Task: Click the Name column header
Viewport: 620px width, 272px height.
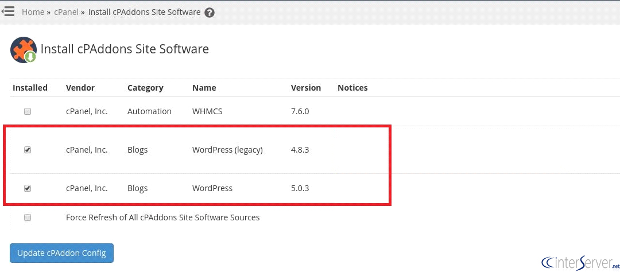Action: [204, 88]
